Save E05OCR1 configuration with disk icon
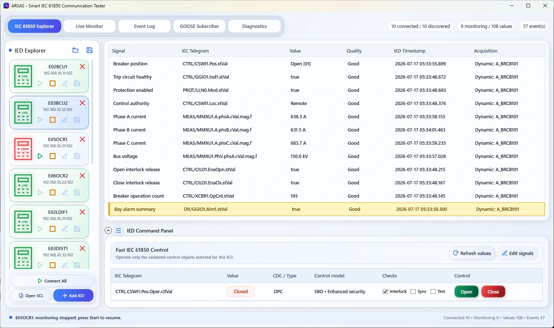Screen dimensions: 554x328 tap(77, 156)
